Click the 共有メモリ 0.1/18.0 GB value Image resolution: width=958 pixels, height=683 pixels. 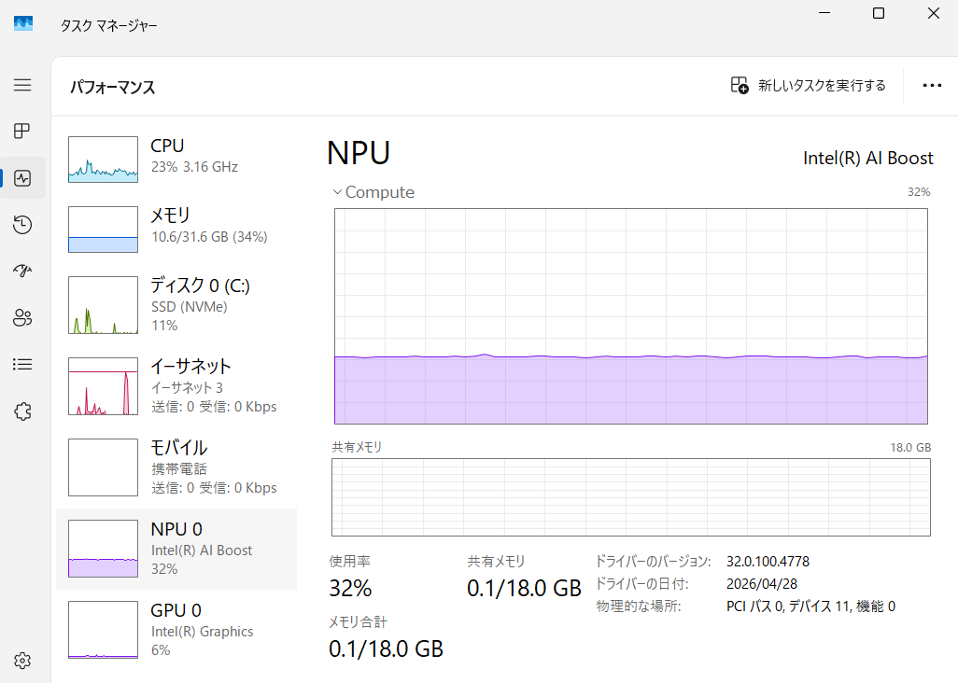(x=524, y=589)
